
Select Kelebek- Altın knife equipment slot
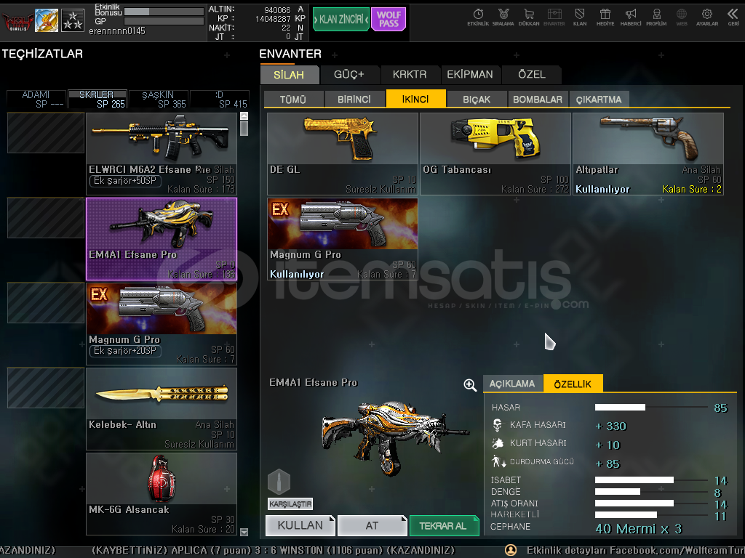point(162,409)
